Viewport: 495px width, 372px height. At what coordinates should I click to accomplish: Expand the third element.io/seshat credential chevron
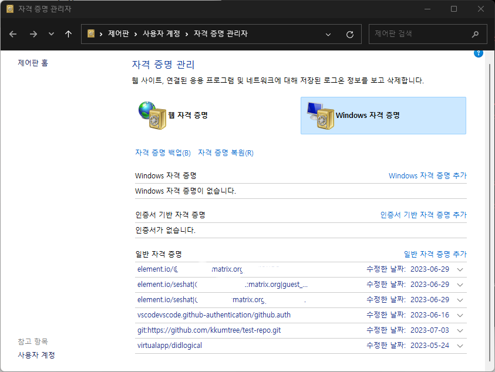click(460, 300)
